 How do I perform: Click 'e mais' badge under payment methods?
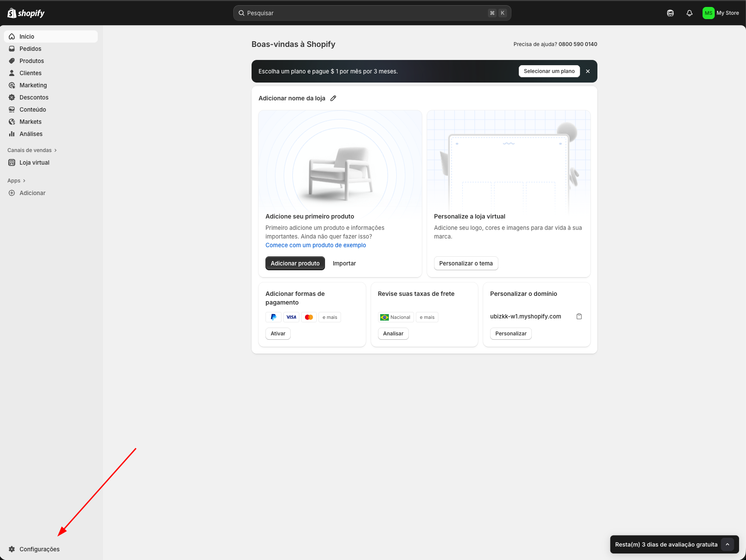point(330,317)
